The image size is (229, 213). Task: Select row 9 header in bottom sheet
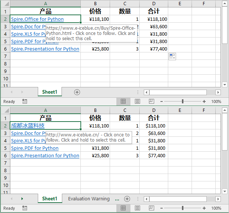[6, 178]
